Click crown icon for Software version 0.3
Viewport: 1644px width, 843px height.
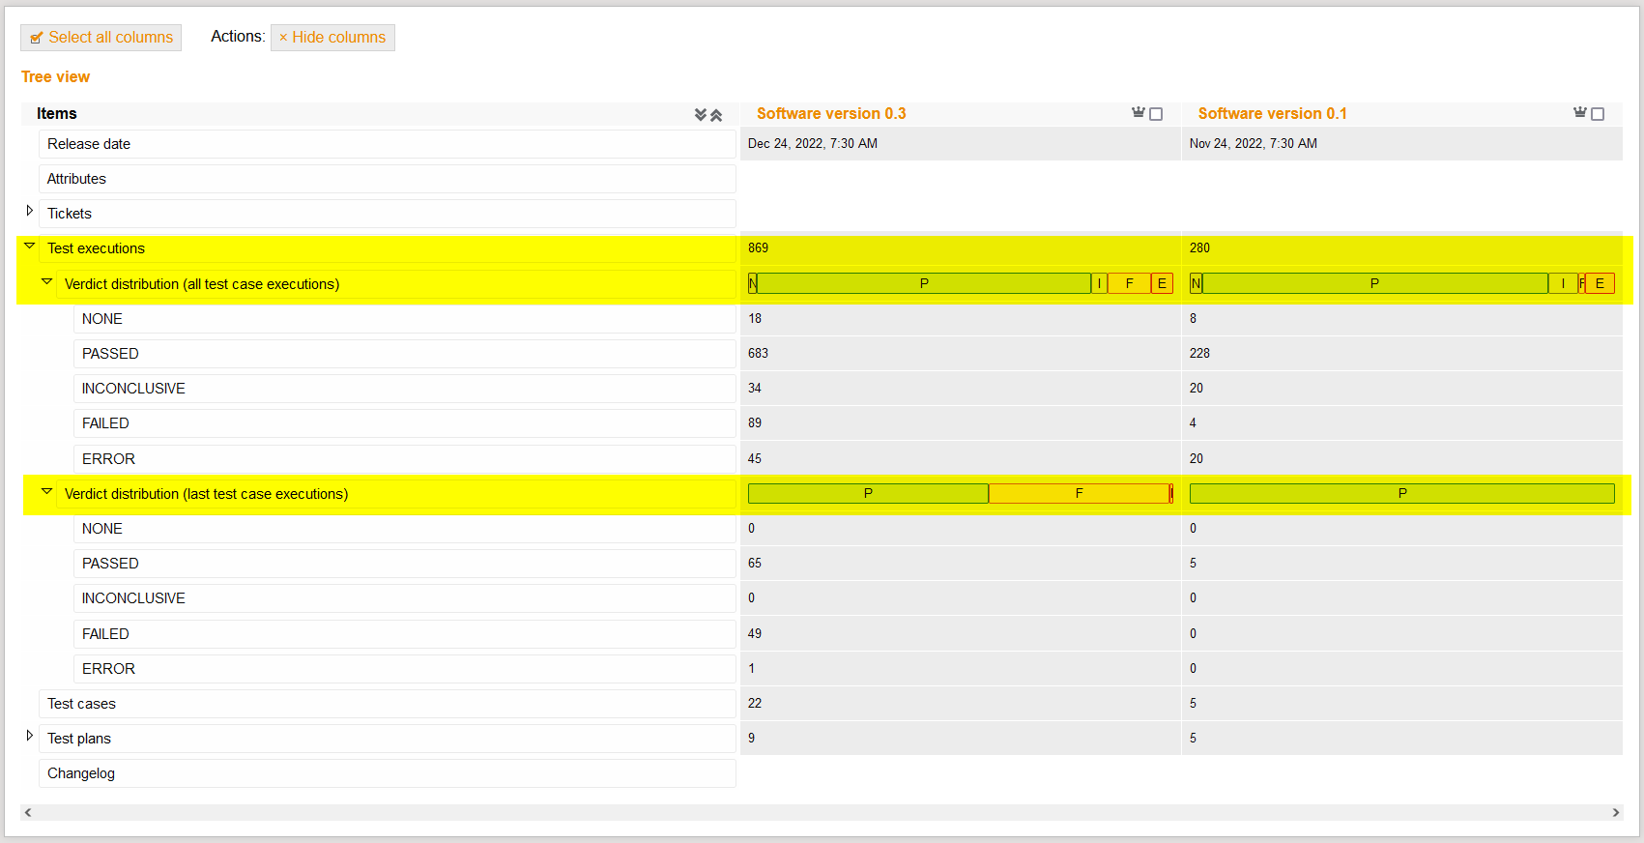coord(1138,113)
